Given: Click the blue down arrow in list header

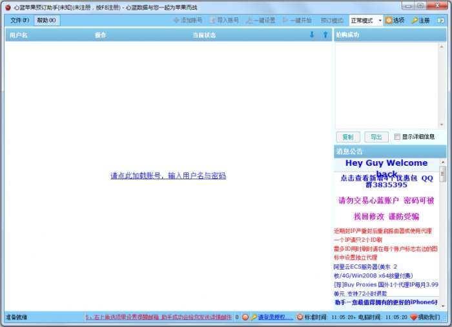Looking at the screenshot, I should 312,35.
